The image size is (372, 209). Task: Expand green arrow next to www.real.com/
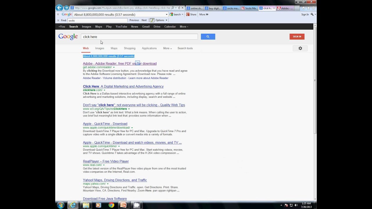(104, 165)
